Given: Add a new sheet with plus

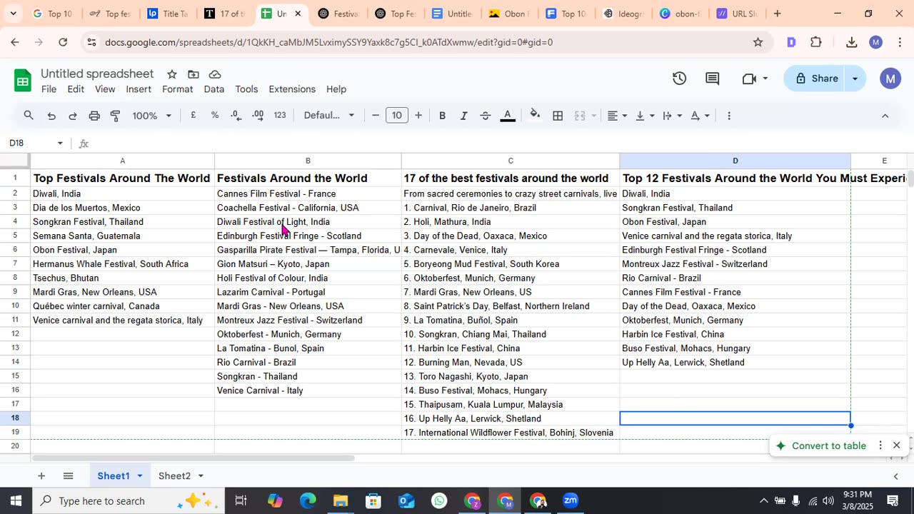Looking at the screenshot, I should pyautogui.click(x=41, y=476).
